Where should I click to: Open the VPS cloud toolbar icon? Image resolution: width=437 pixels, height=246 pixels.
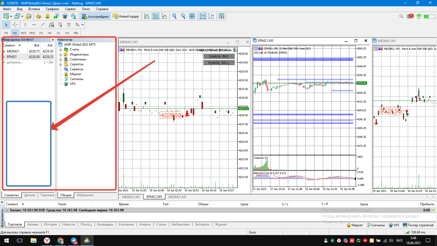(65, 16)
